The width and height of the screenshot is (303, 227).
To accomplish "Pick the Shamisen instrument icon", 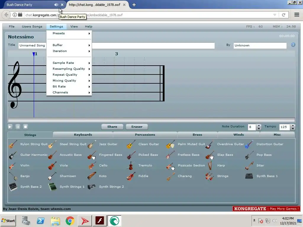I will (x=52, y=176).
